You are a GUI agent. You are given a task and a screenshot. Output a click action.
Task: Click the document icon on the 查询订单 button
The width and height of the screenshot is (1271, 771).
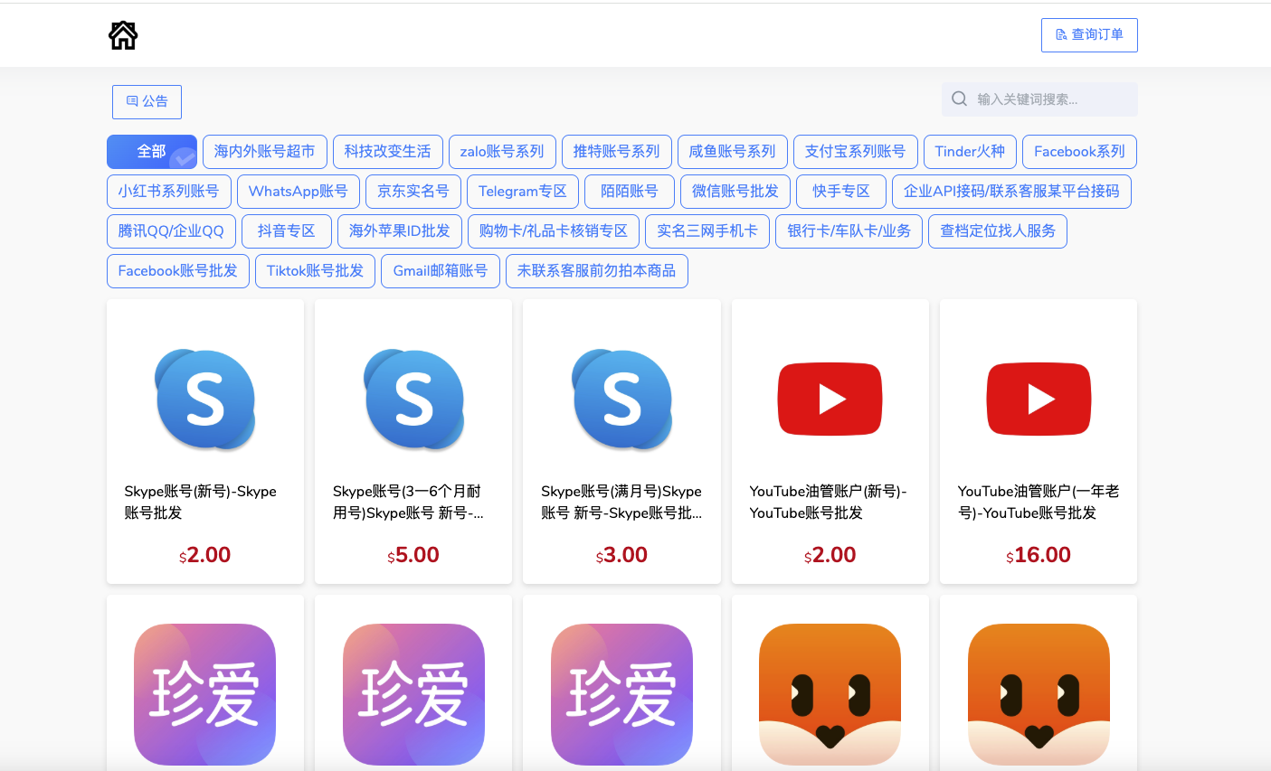coord(1060,34)
